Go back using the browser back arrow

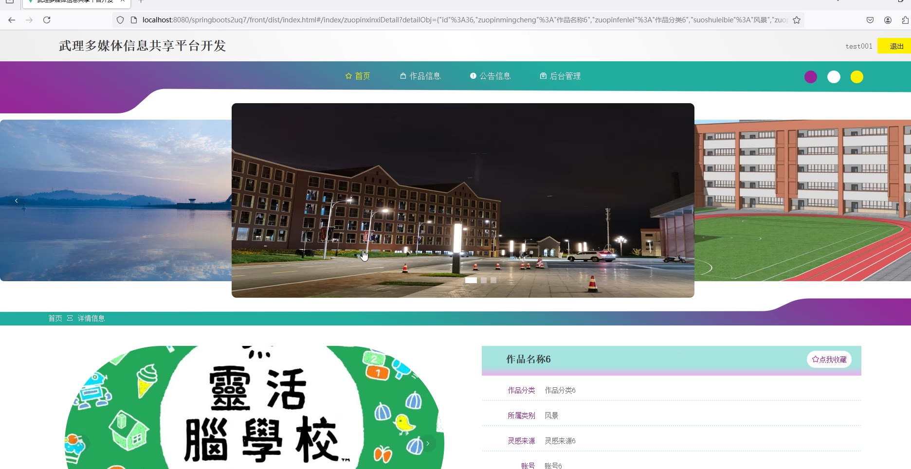(12, 20)
